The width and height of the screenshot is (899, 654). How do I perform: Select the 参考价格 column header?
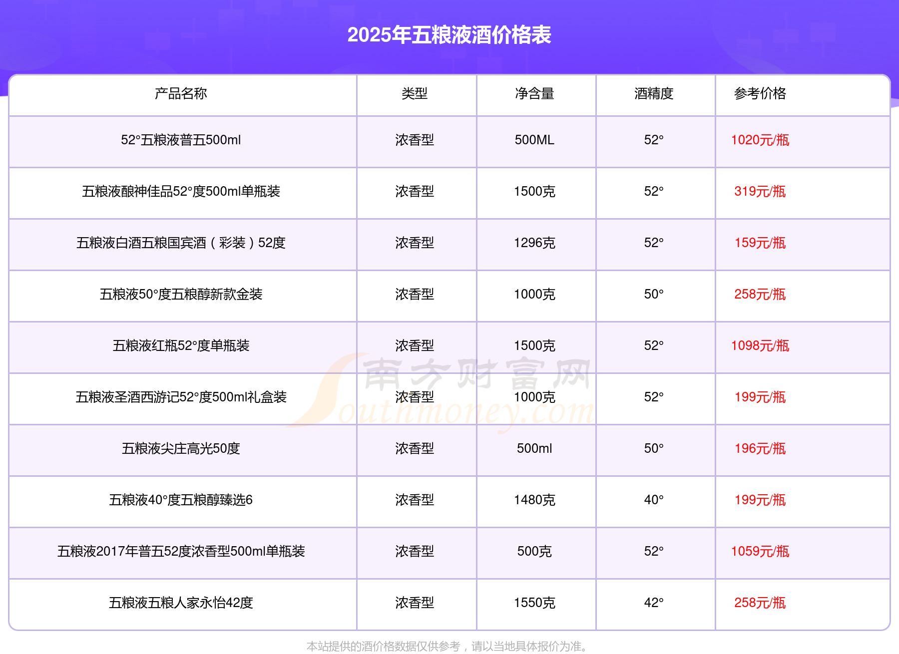tap(760, 93)
